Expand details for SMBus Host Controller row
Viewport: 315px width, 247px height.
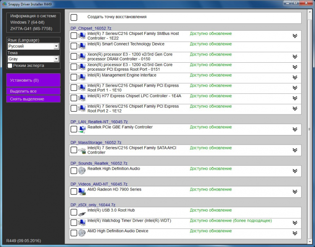point(295,36)
